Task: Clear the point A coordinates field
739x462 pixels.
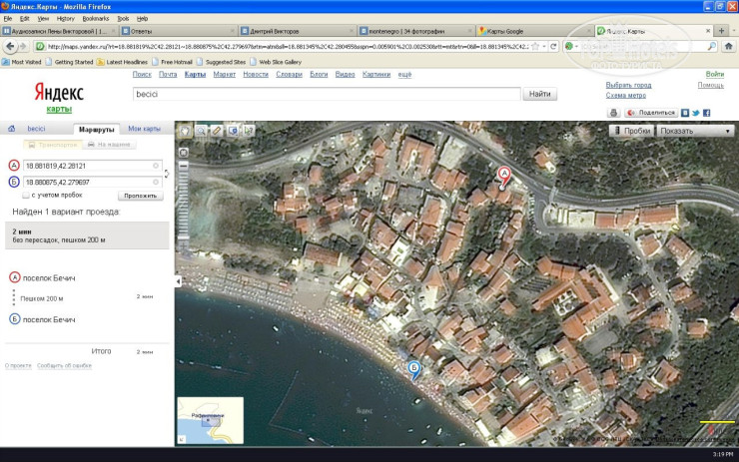Action: [156, 165]
